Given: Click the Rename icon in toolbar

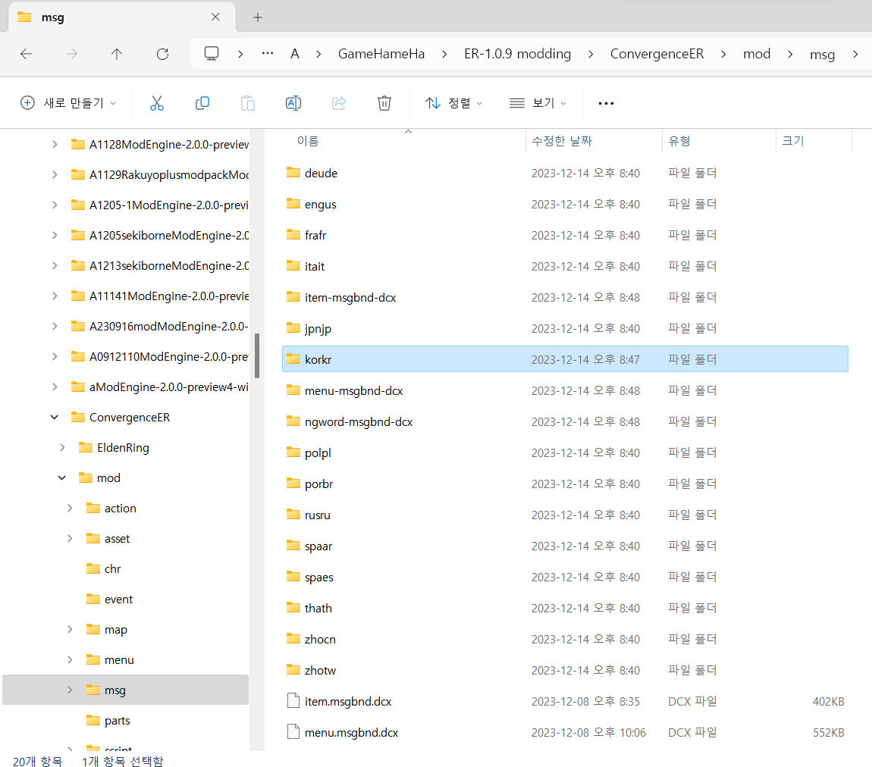Looking at the screenshot, I should pyautogui.click(x=293, y=103).
